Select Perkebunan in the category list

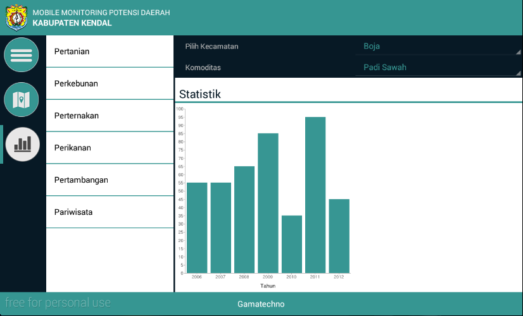point(110,83)
